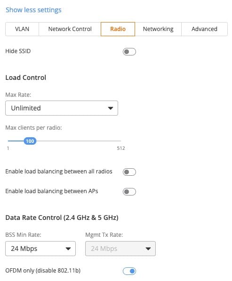232x281 pixels.
Task: Click the 100 slider handle for max clients
Action: (30, 141)
